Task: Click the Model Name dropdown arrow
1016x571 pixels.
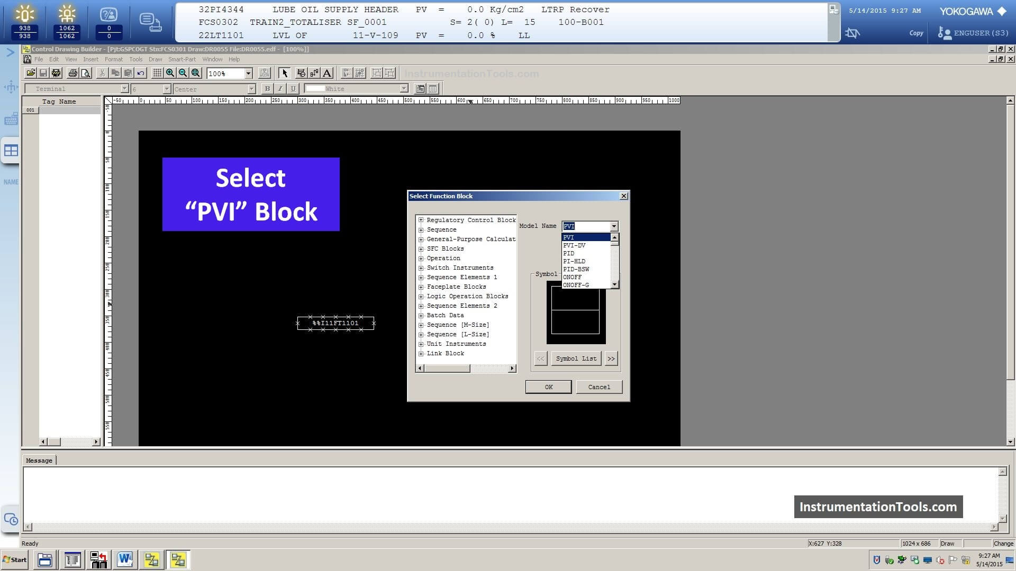Action: [614, 226]
